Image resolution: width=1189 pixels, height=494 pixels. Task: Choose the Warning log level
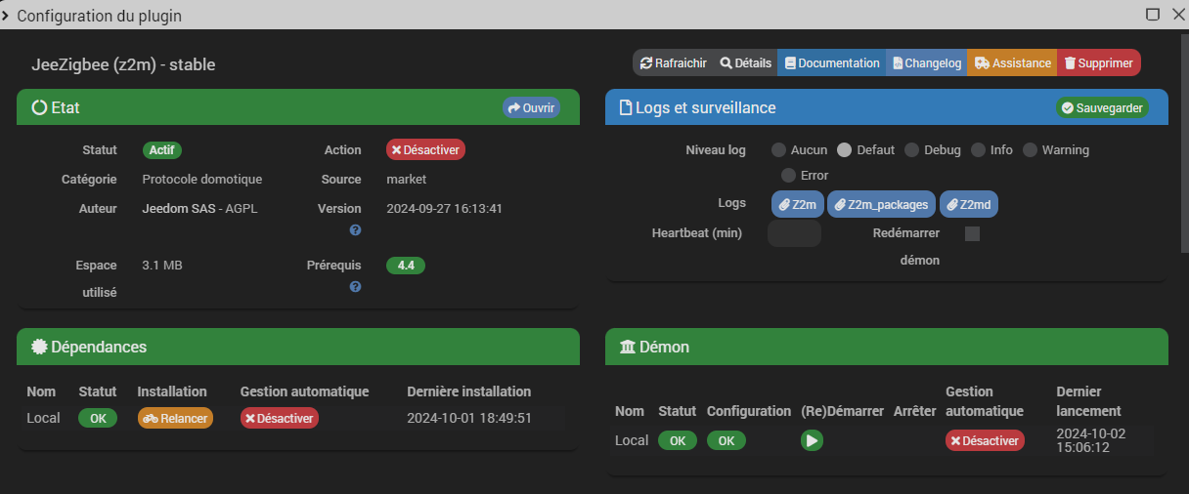tap(1030, 150)
